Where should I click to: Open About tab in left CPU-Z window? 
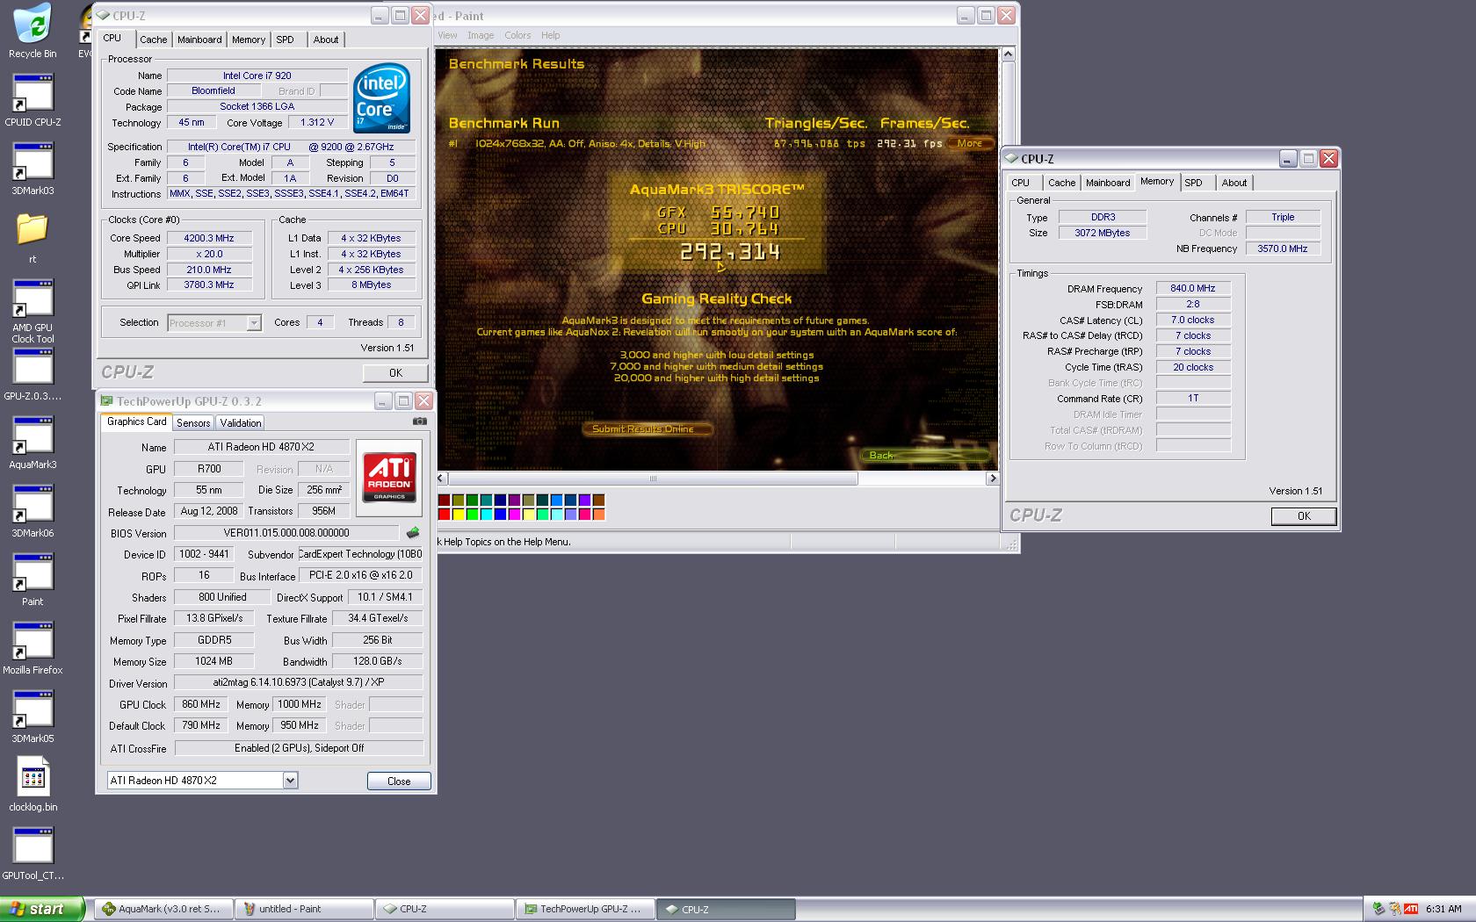click(326, 40)
